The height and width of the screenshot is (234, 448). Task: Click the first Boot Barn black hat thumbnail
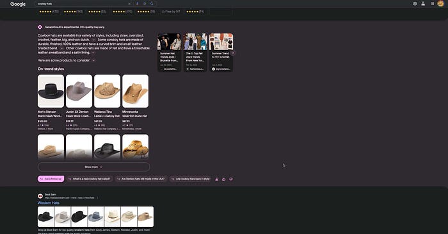45,217
